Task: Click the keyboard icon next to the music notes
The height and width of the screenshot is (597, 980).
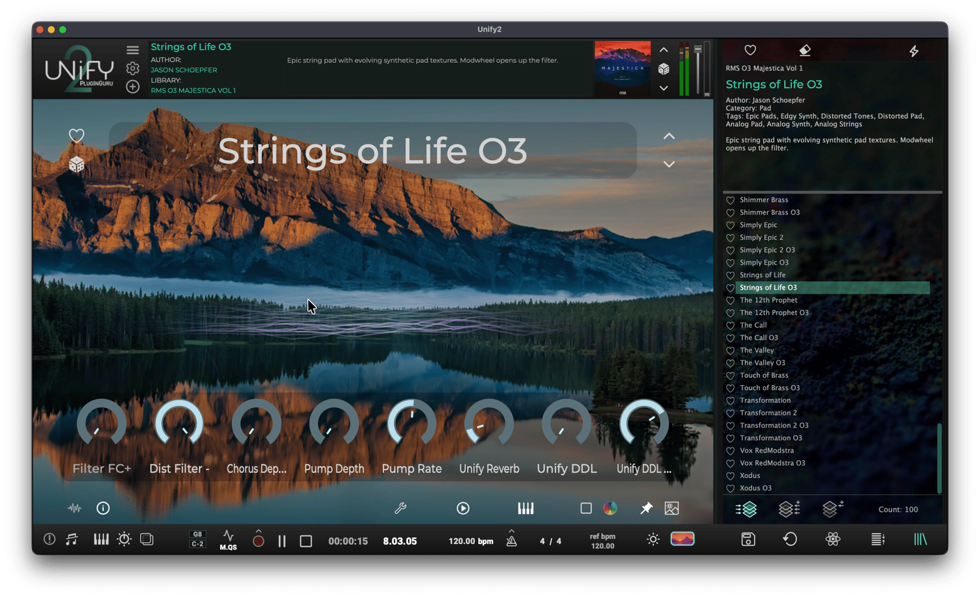Action: 101,539
